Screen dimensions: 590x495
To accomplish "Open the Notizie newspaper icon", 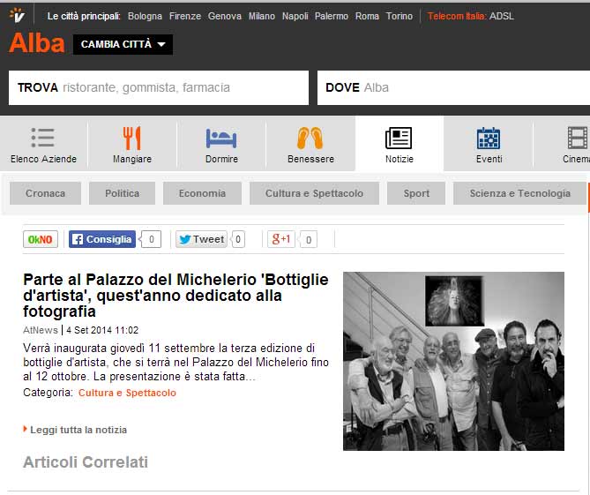I will pos(399,139).
